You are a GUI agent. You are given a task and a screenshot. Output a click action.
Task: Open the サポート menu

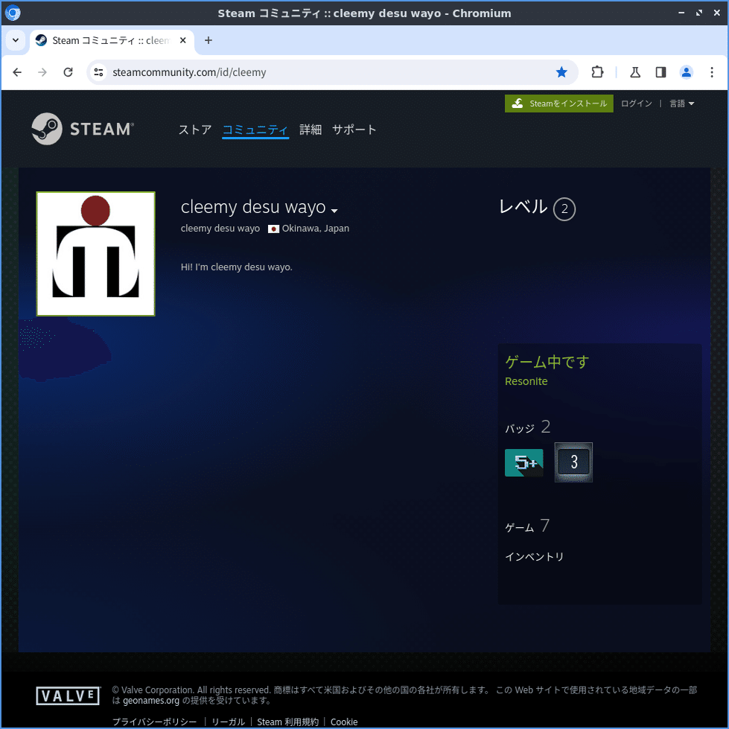[x=354, y=130]
